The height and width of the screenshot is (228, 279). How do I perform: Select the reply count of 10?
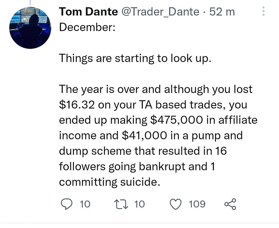[x=85, y=204]
